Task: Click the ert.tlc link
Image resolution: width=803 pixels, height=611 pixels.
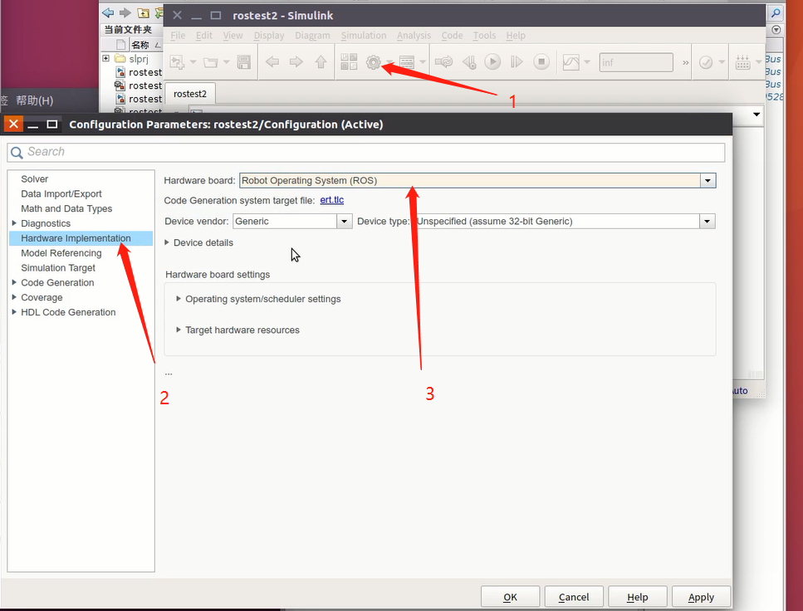Action: (332, 200)
